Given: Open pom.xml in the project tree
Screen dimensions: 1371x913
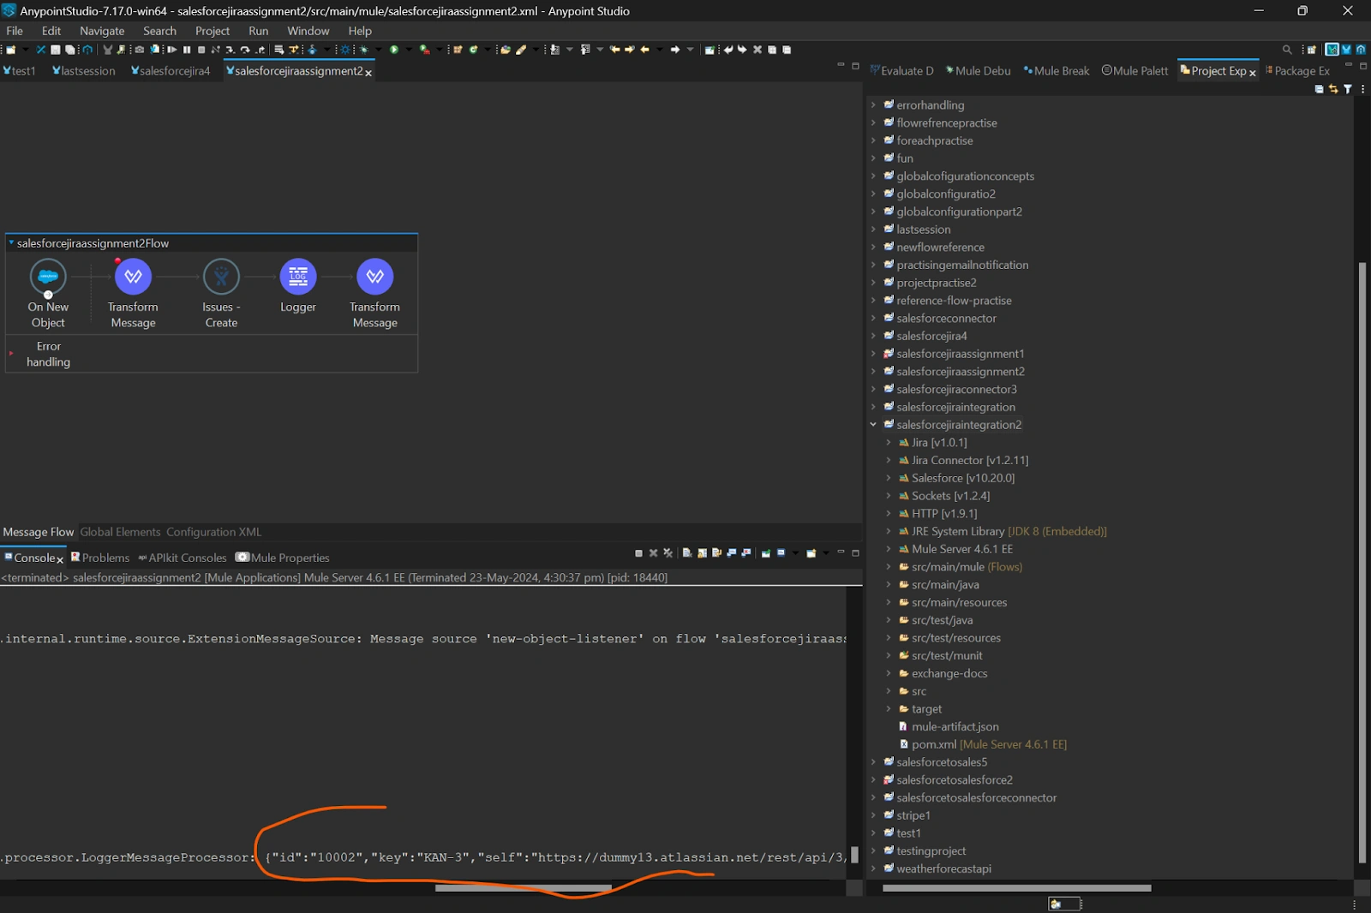Looking at the screenshot, I should pos(933,744).
